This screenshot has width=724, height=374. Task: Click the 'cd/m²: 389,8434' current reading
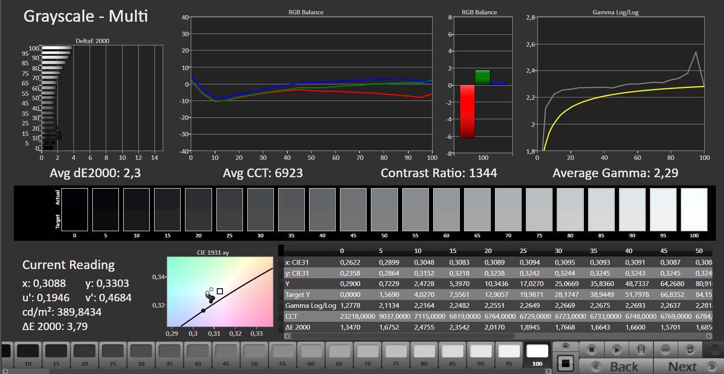point(62,312)
